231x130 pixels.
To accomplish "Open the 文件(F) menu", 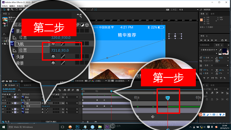I will (5, 6).
